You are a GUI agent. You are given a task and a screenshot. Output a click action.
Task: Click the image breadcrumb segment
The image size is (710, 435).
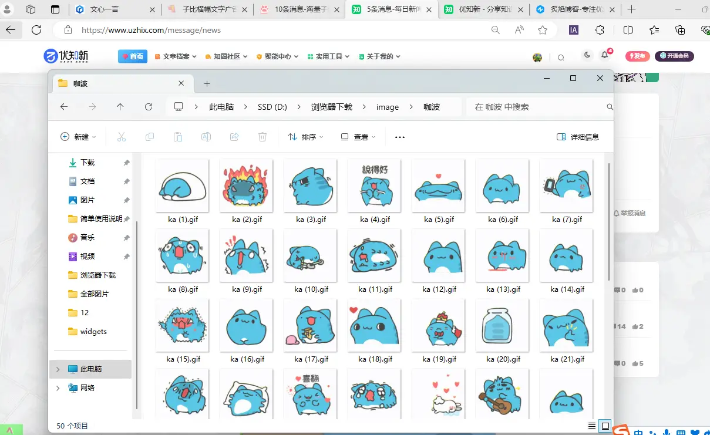pos(388,107)
